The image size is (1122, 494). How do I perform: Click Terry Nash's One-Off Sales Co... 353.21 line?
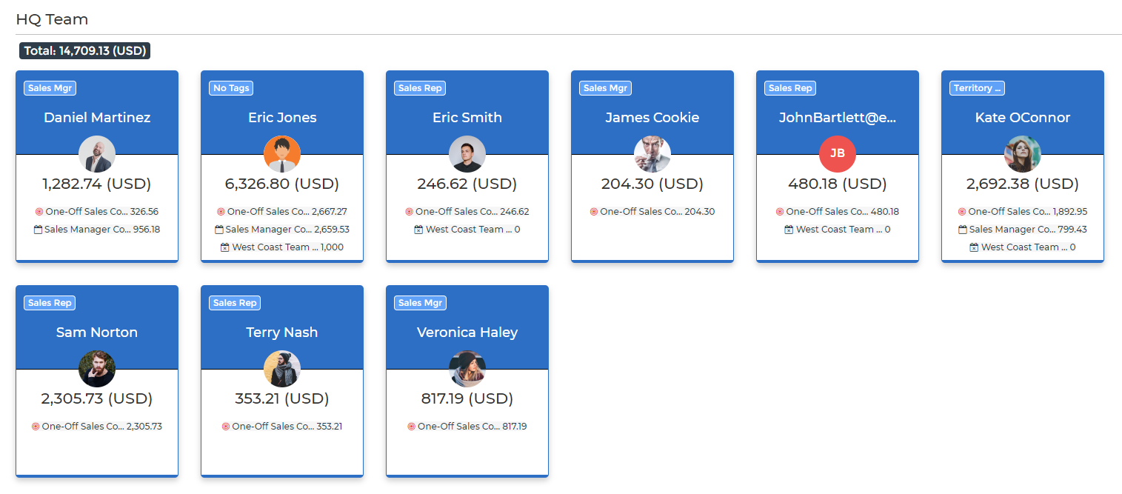[x=282, y=427]
